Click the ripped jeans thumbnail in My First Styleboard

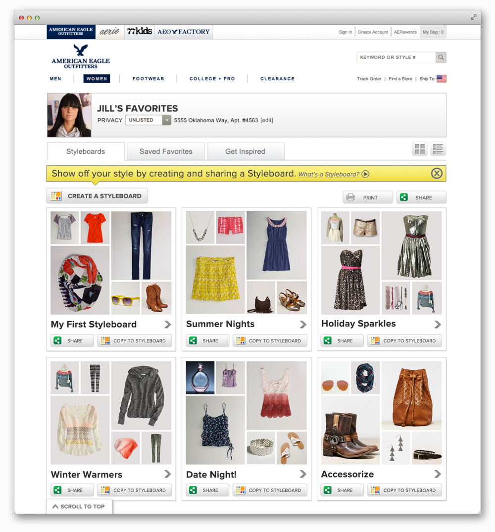tap(142, 245)
